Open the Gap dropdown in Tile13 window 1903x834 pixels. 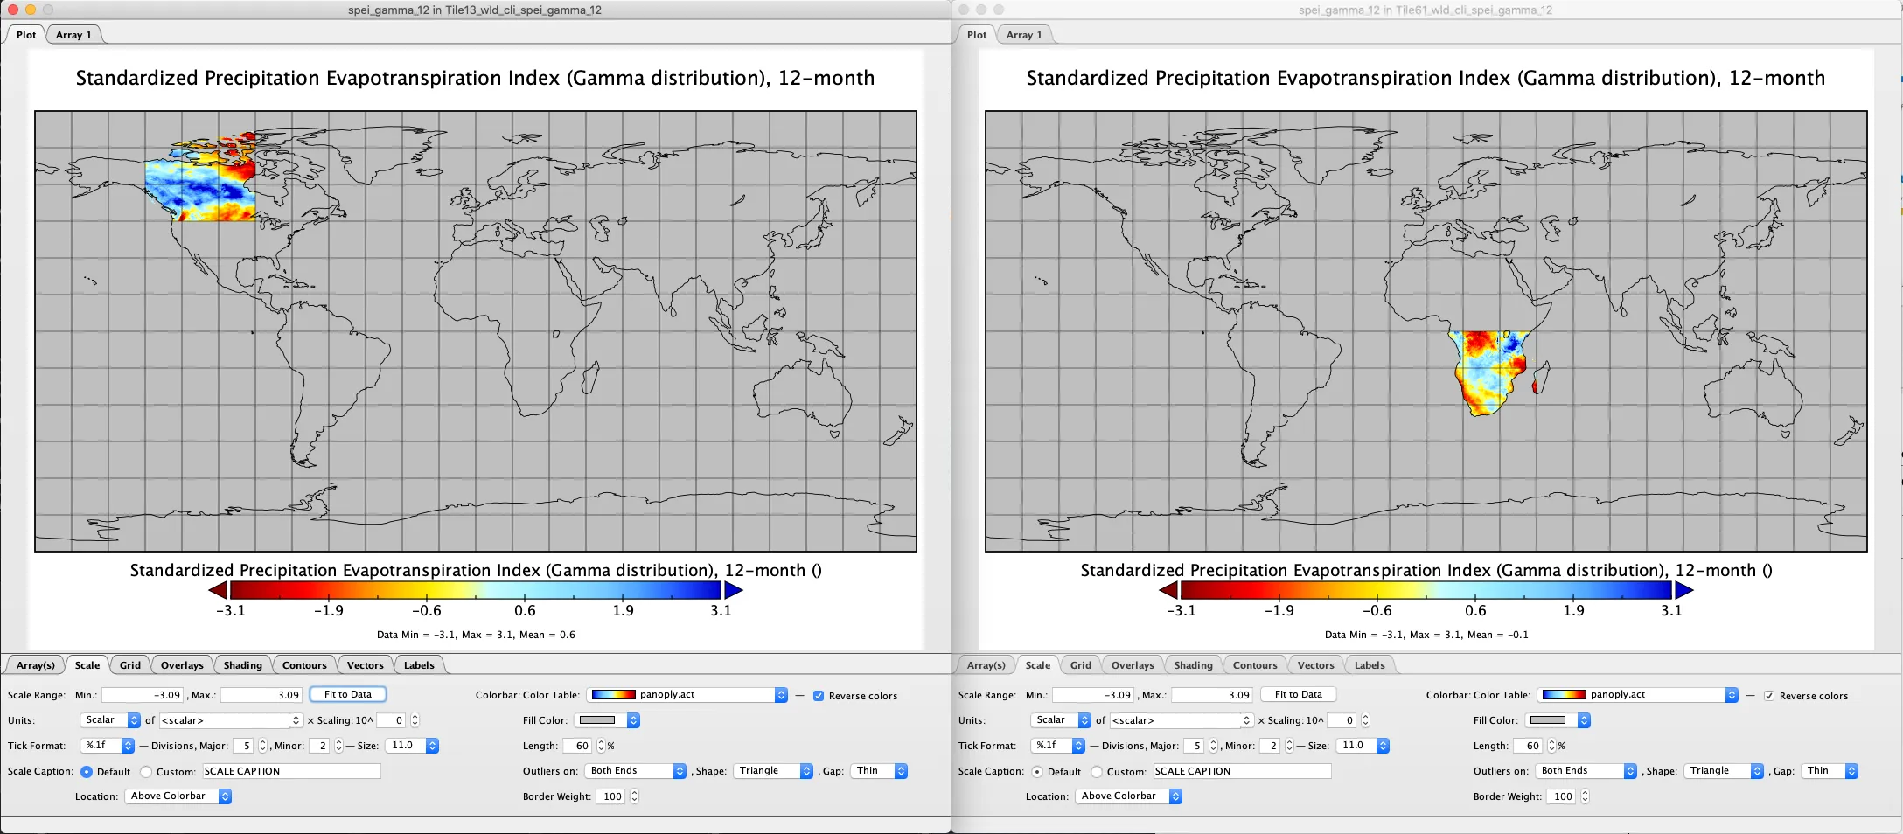click(x=879, y=771)
